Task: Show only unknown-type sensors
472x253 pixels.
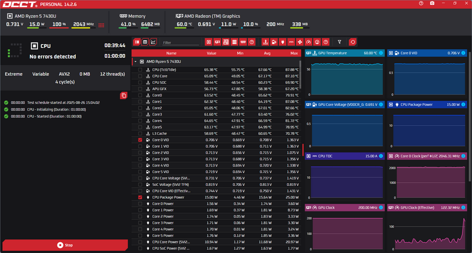Action: (x=326, y=42)
